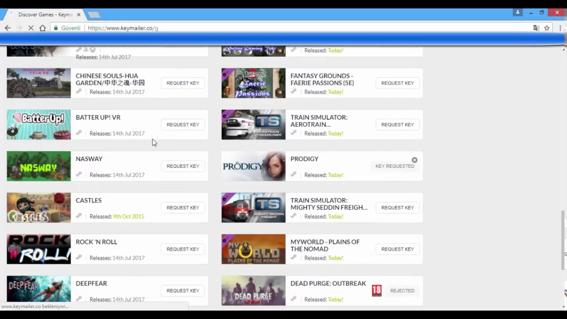Click the platform icon in Prodigy card

294,175
